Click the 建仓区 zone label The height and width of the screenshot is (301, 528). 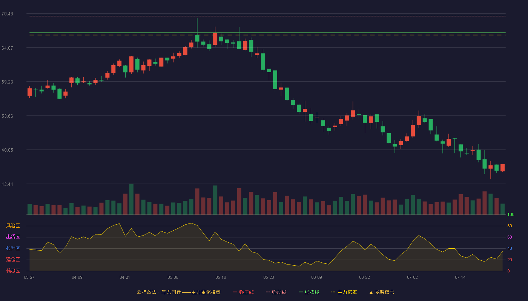tap(13, 260)
